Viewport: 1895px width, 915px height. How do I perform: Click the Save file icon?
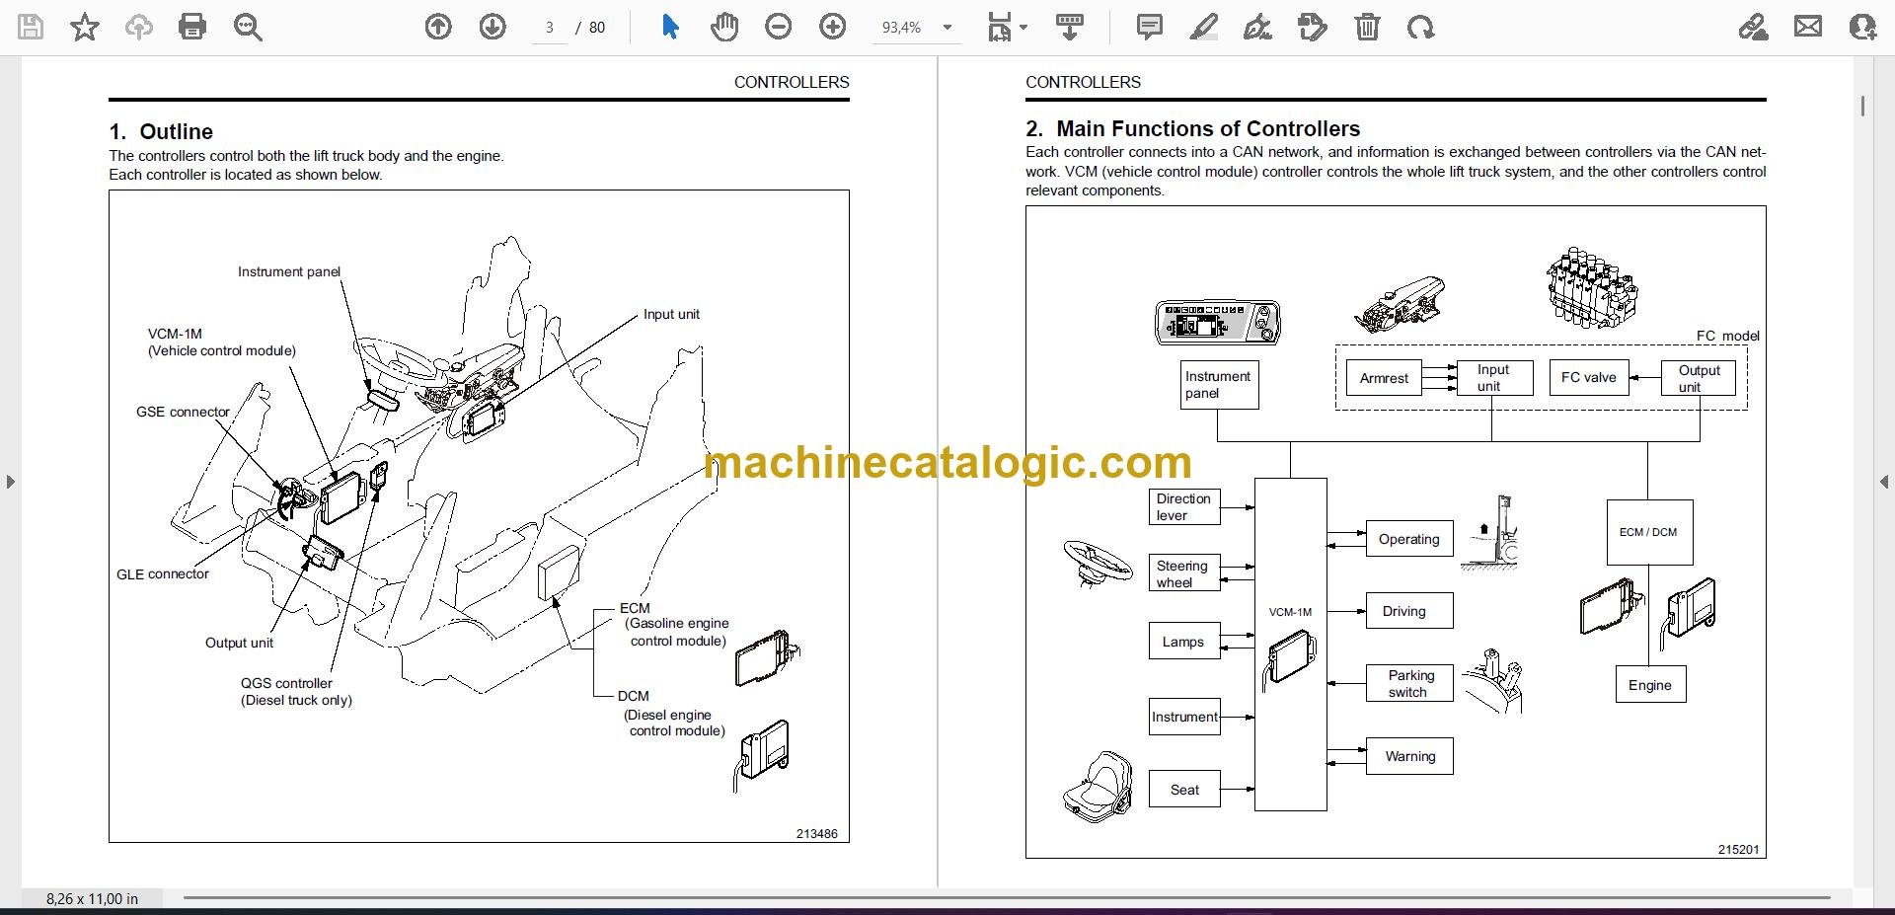click(31, 27)
